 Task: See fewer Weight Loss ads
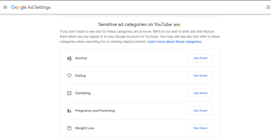tap(201, 128)
